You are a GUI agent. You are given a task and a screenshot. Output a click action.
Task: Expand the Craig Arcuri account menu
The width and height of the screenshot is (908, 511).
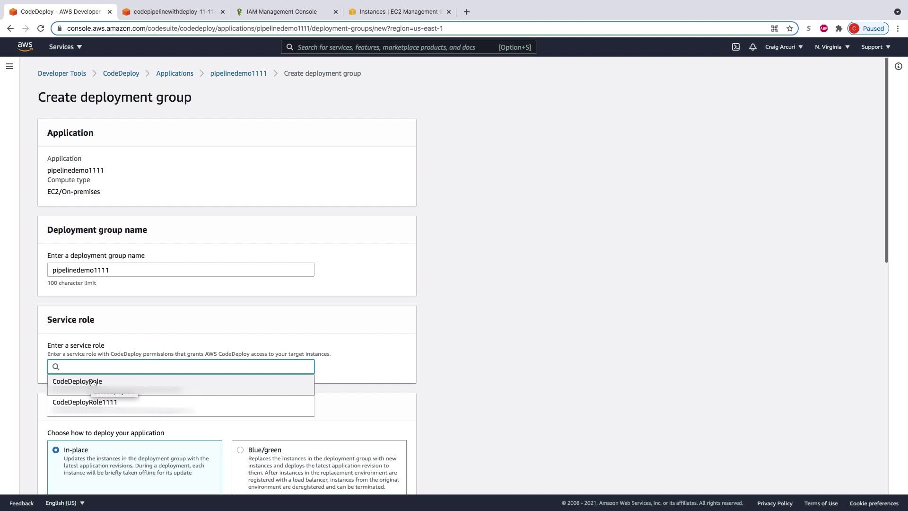[784, 47]
